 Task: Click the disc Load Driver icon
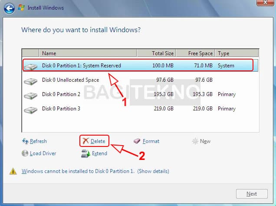[x=25, y=153]
